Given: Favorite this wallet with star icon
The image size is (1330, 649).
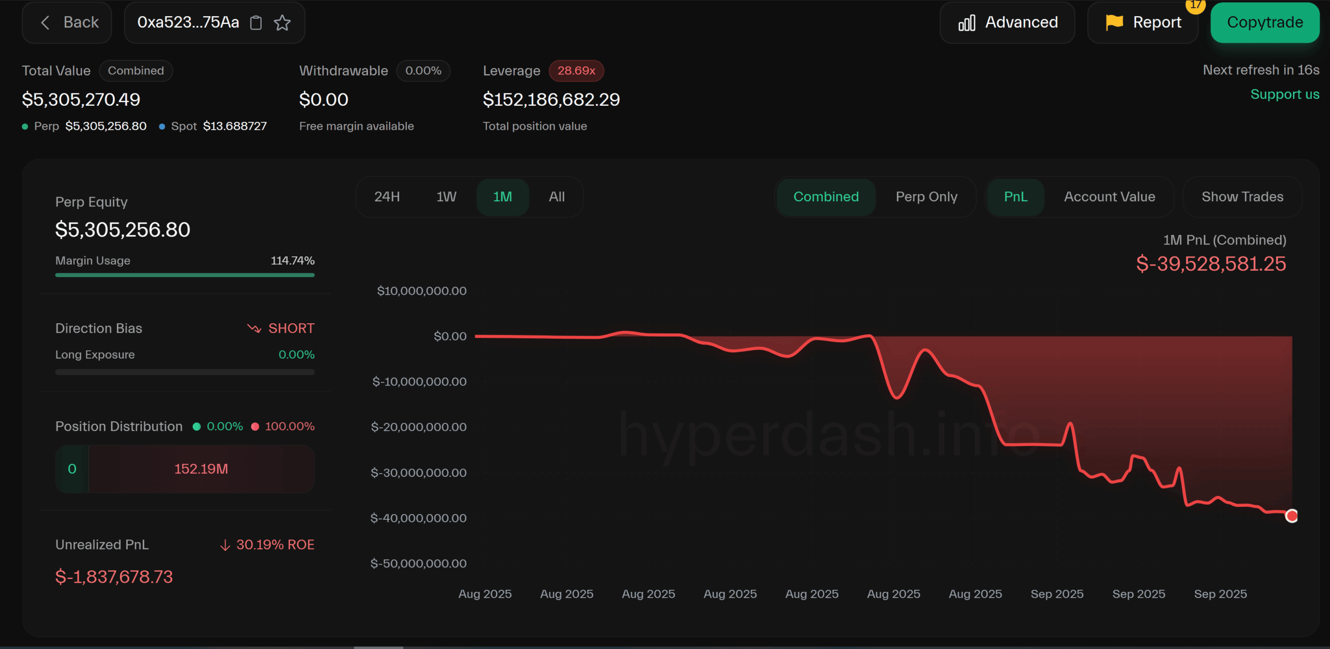Looking at the screenshot, I should pyautogui.click(x=282, y=23).
